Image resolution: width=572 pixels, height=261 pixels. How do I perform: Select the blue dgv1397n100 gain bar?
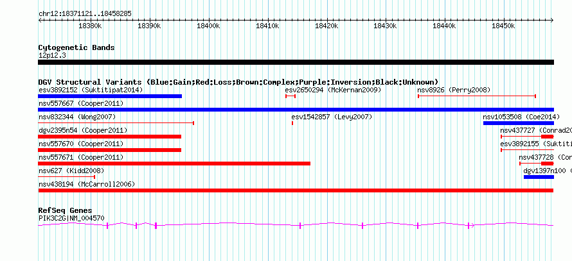[x=539, y=177]
